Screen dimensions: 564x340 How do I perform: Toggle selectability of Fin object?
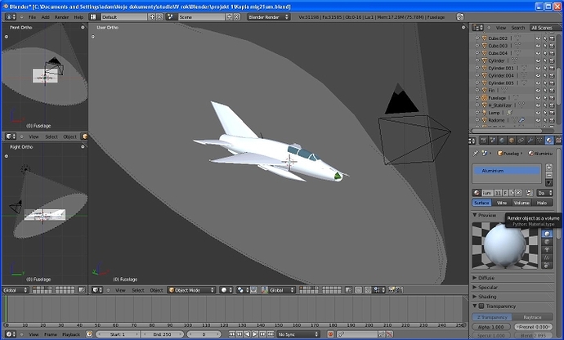click(x=545, y=90)
